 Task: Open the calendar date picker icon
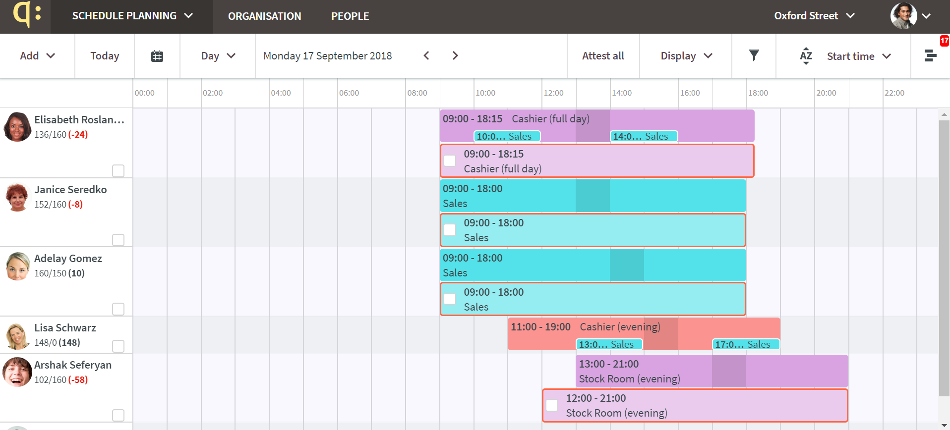click(x=157, y=56)
